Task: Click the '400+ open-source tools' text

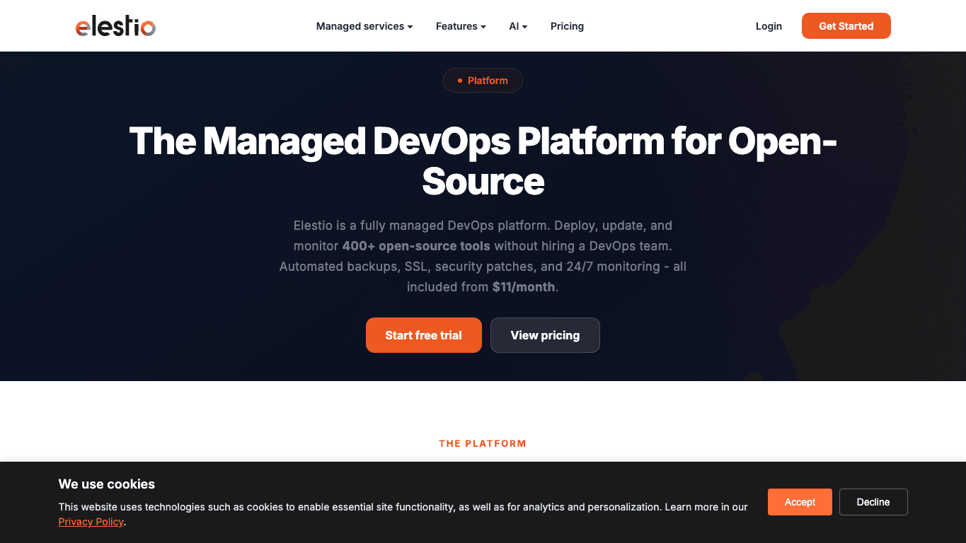Action: coord(416,246)
